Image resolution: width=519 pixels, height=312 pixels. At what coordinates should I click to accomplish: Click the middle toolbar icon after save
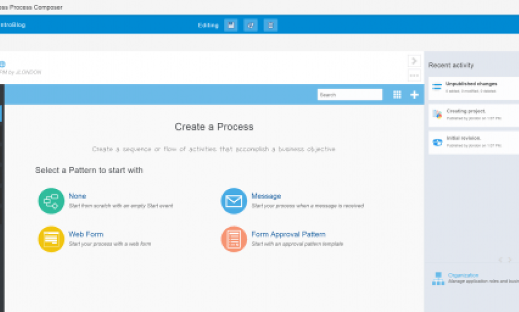coord(251,25)
